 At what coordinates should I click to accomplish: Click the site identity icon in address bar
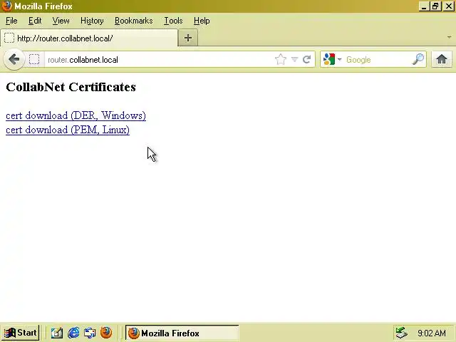click(x=34, y=60)
